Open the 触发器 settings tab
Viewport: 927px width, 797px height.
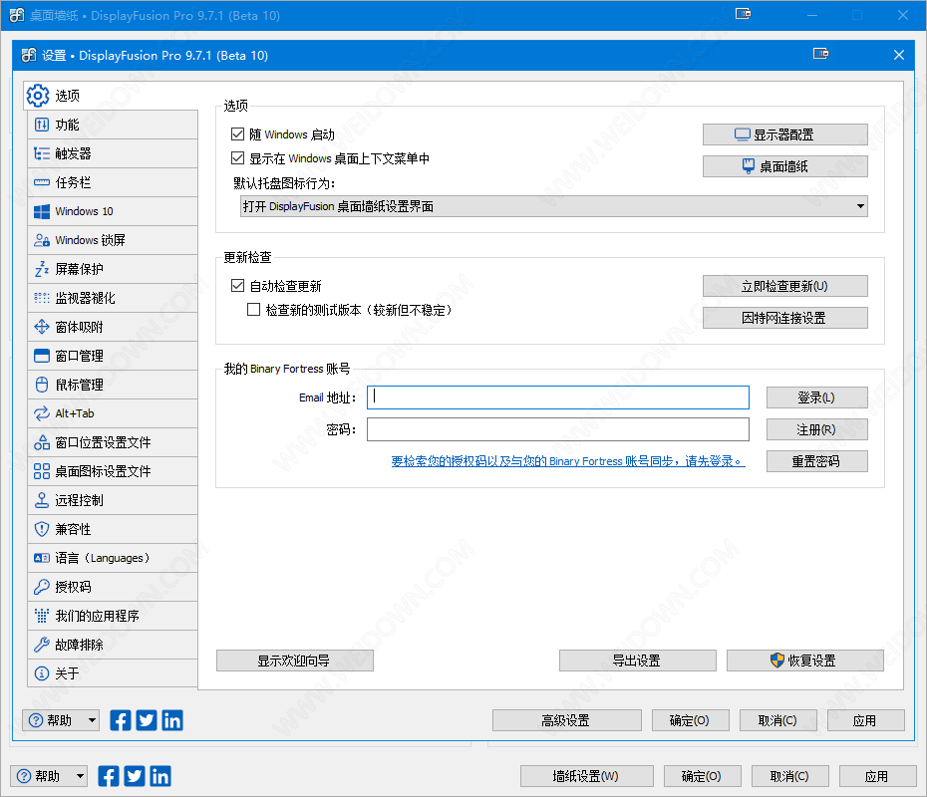(x=113, y=153)
